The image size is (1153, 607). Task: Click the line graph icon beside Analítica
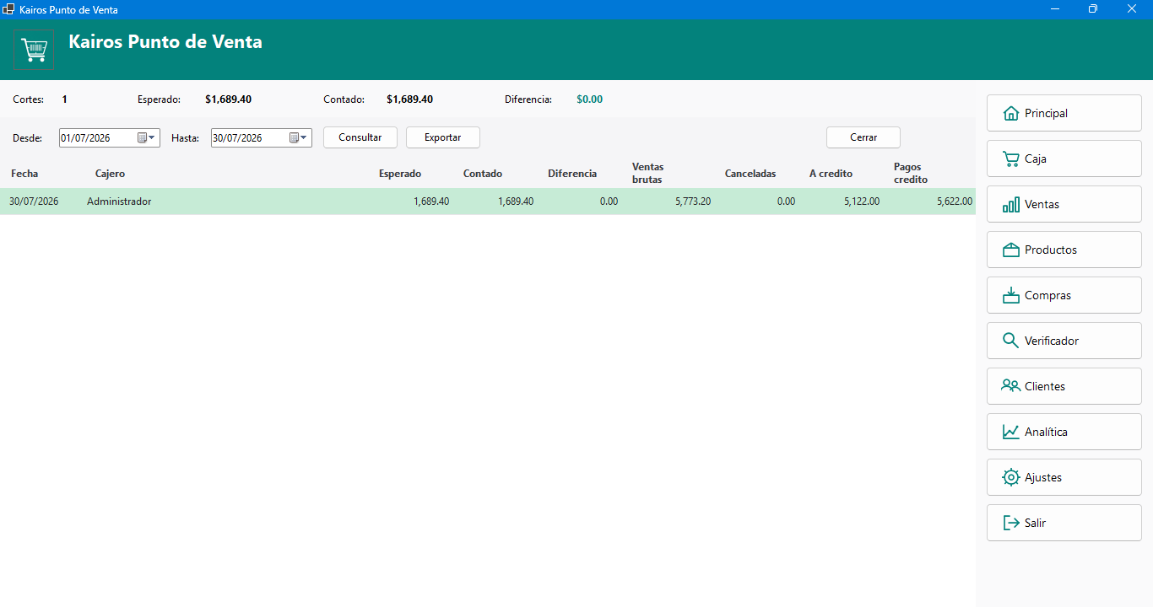click(1010, 432)
